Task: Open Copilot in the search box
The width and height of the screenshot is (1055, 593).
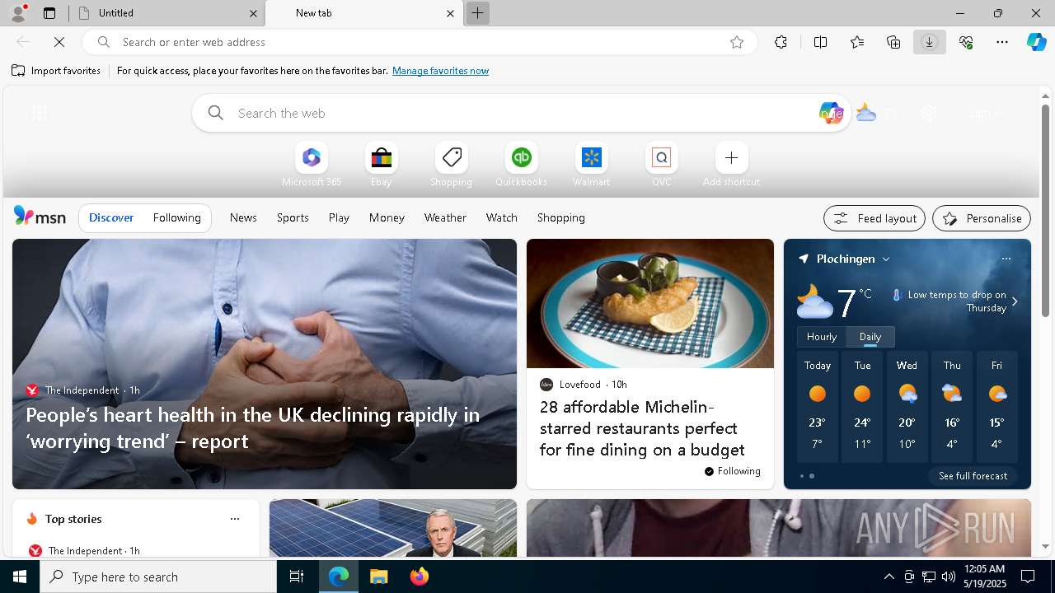Action: coord(831,113)
